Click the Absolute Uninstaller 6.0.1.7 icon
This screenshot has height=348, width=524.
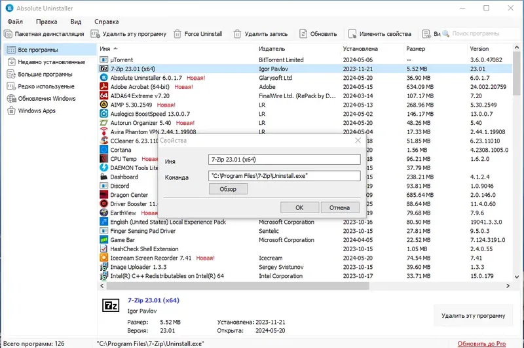[104, 78]
